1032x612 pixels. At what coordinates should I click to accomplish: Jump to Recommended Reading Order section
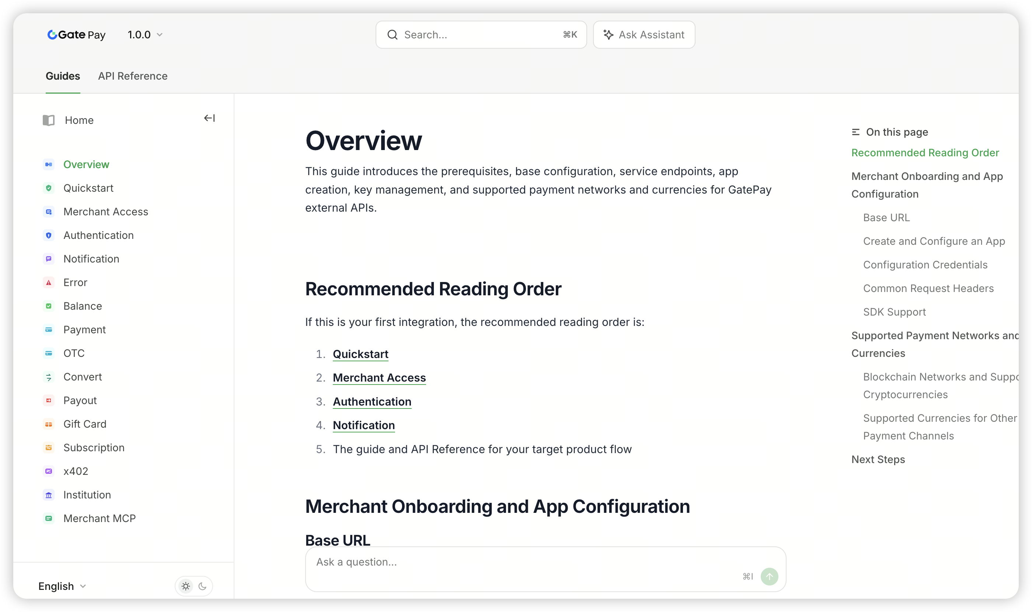click(x=925, y=153)
